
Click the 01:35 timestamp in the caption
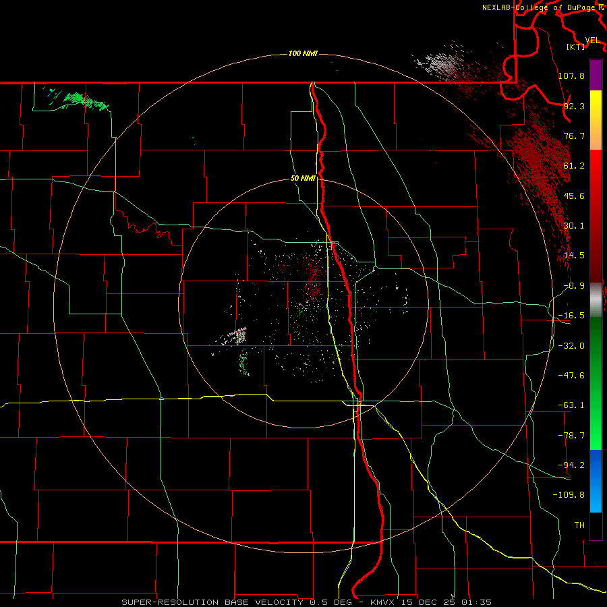(477, 602)
